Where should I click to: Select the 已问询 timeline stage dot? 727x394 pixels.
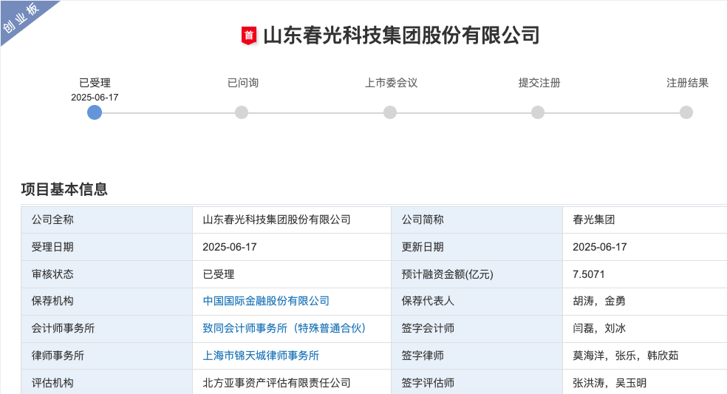[x=242, y=112]
